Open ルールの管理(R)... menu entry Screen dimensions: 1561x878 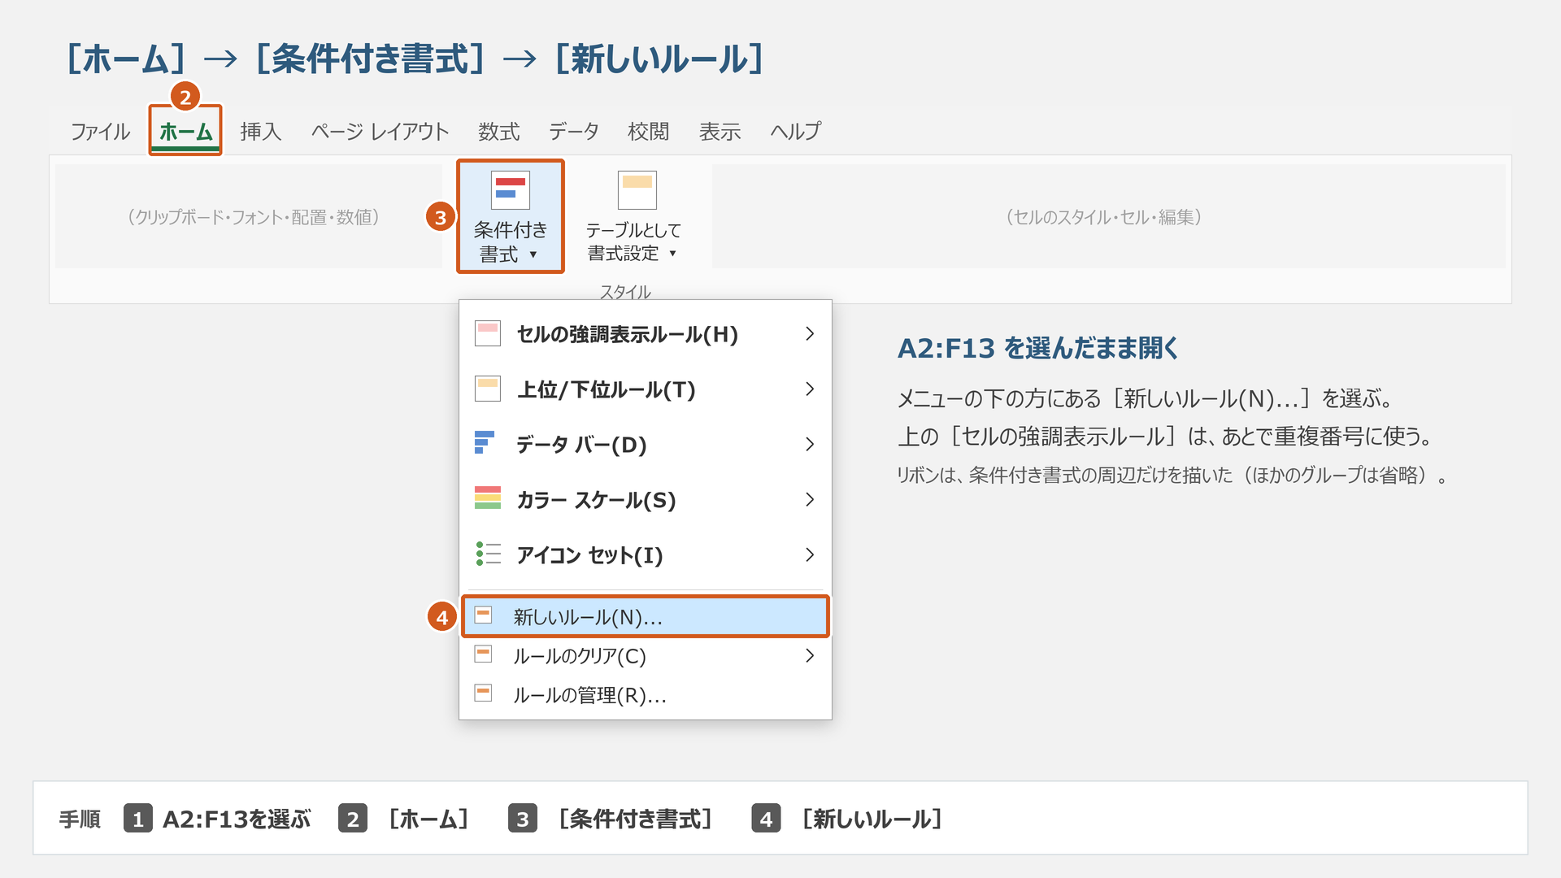pyautogui.click(x=646, y=695)
